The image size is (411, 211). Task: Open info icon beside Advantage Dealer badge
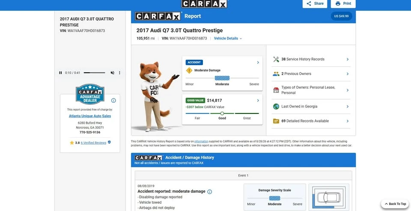pos(113,101)
